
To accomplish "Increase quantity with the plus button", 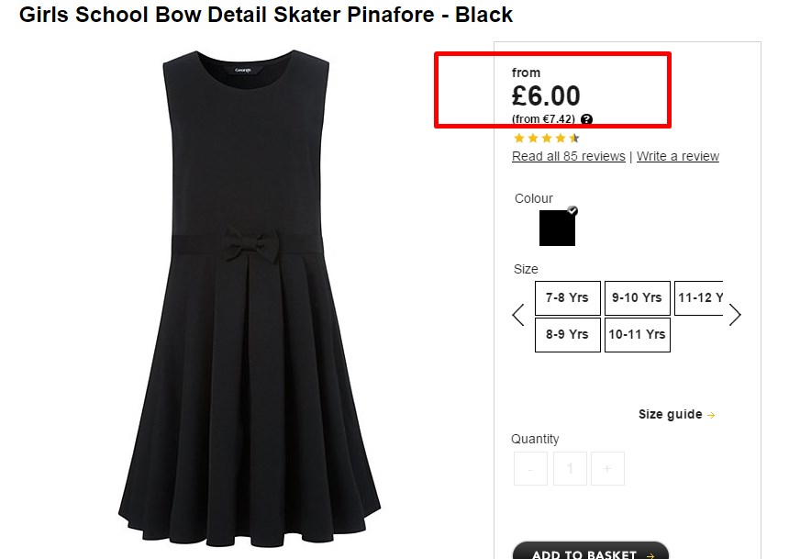I will (607, 469).
